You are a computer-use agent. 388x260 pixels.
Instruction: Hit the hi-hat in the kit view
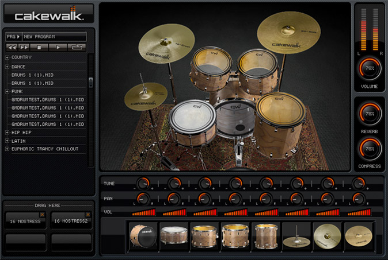pos(146,96)
